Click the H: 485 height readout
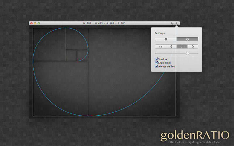 click(x=99, y=23)
